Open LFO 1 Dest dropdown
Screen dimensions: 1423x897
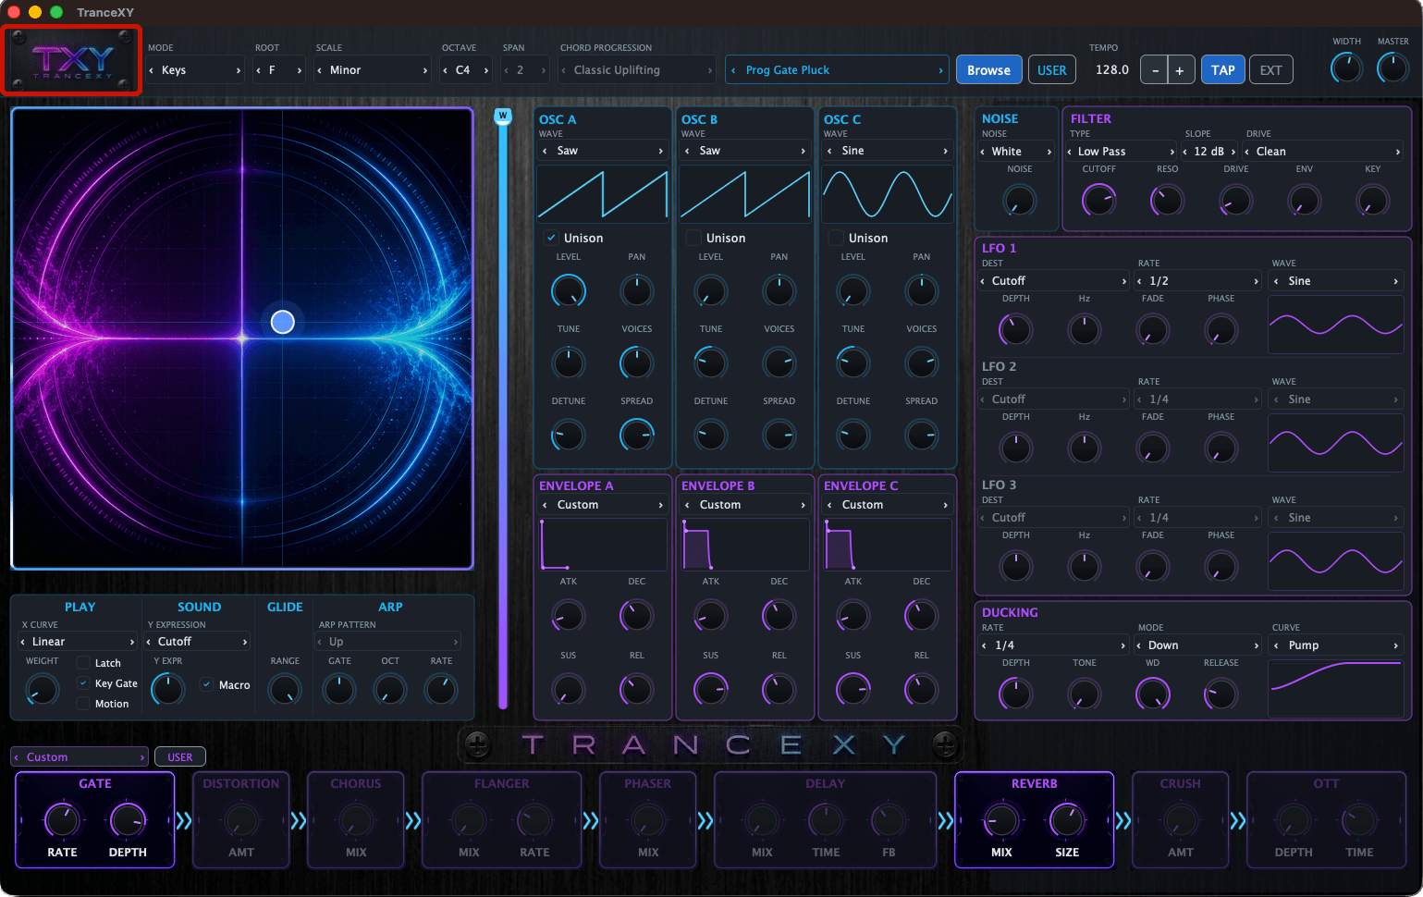[1054, 281]
